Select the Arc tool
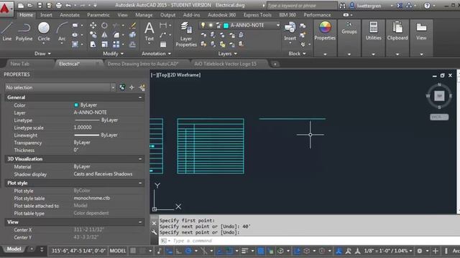This screenshot has width=460, height=258. [62, 32]
